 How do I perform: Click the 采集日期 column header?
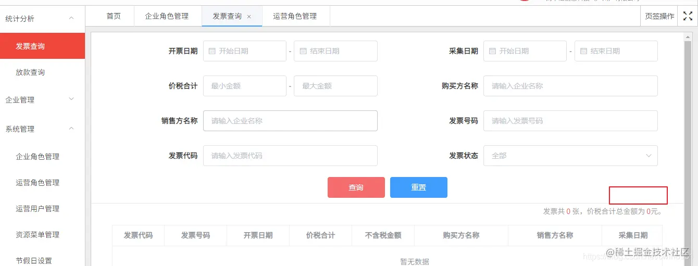click(632, 235)
